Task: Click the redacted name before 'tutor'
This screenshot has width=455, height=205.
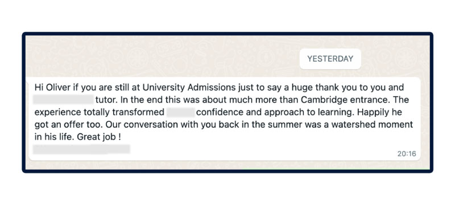Action: (x=63, y=100)
